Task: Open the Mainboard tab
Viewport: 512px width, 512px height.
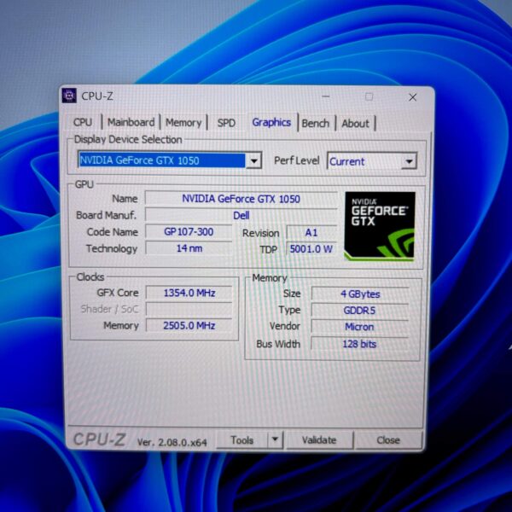Action: (x=131, y=122)
